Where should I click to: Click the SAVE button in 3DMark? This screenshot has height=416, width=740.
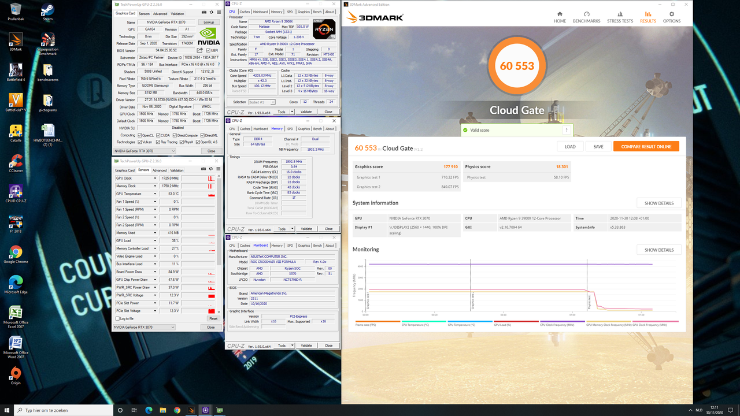(598, 146)
